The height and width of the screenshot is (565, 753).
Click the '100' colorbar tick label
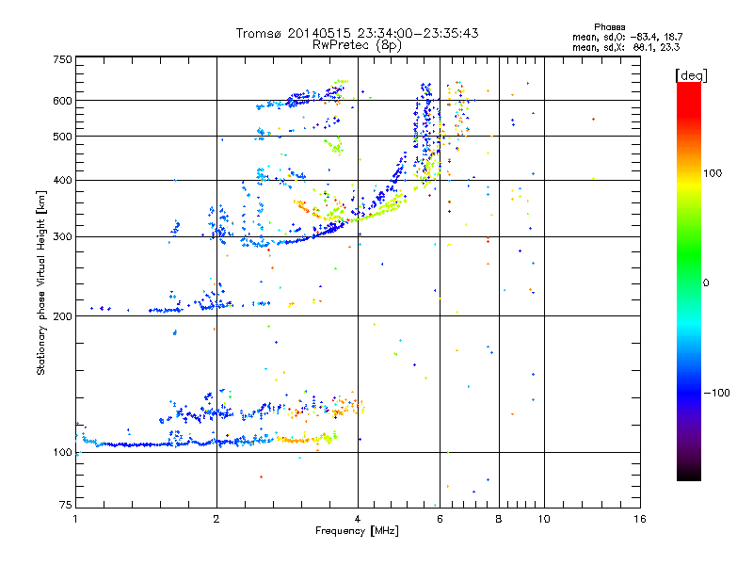(x=713, y=173)
